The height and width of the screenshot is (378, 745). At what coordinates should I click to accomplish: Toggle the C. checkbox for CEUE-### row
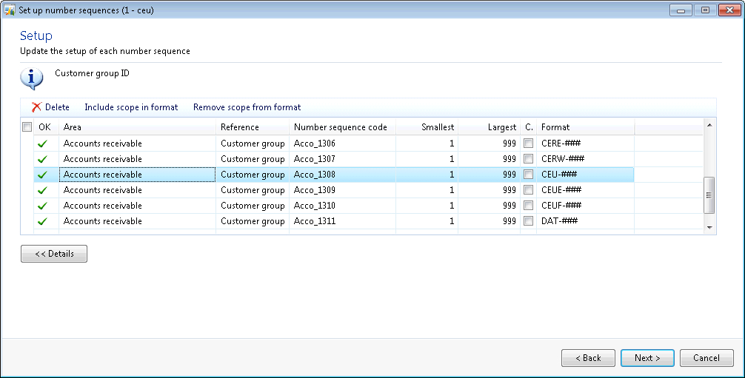[528, 189]
